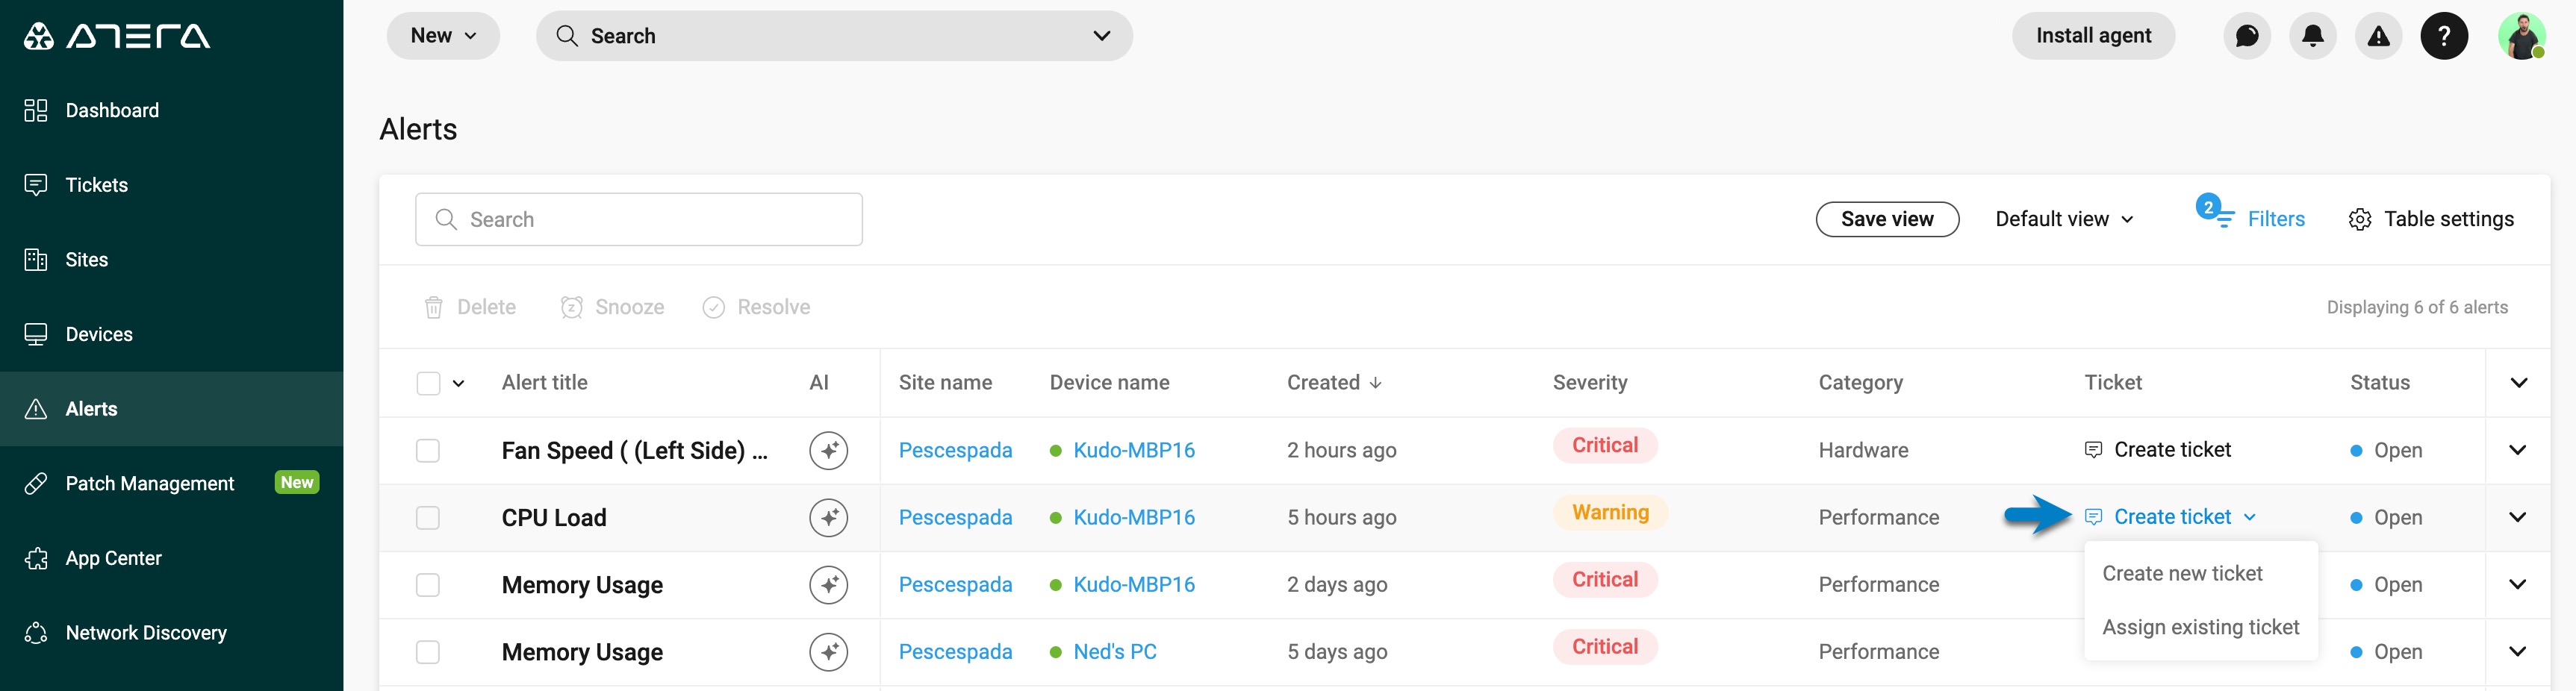
Task: Expand the Ned's PC Memory Usage row
Action: (2517, 651)
